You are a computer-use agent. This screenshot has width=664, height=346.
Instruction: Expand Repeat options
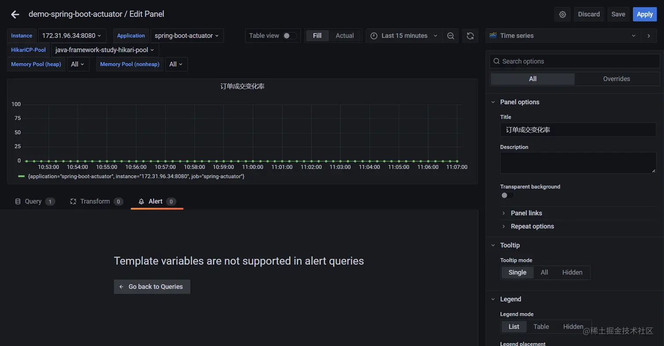coord(532,227)
